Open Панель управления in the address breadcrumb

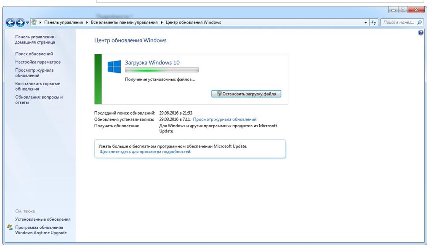pos(64,23)
